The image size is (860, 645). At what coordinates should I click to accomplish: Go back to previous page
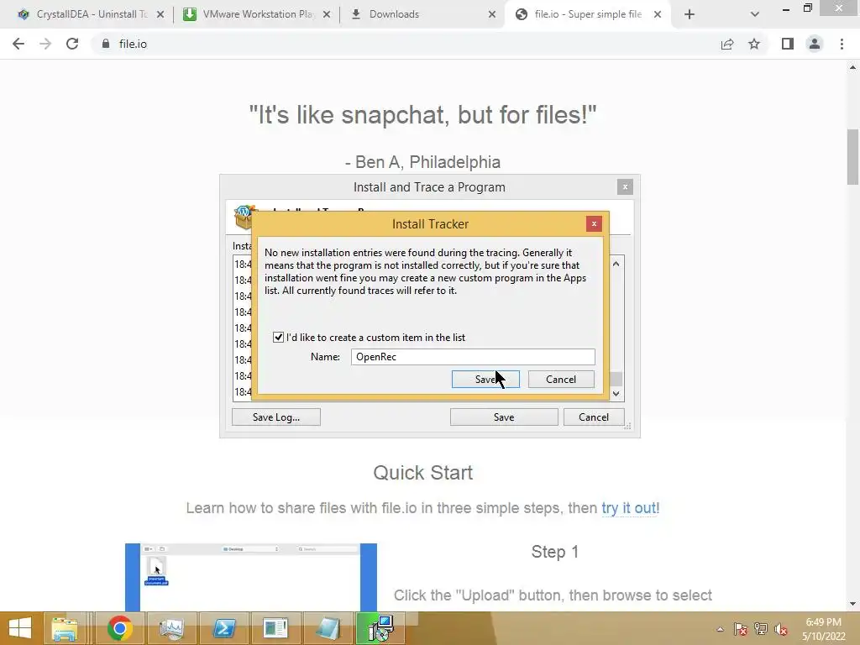click(18, 44)
